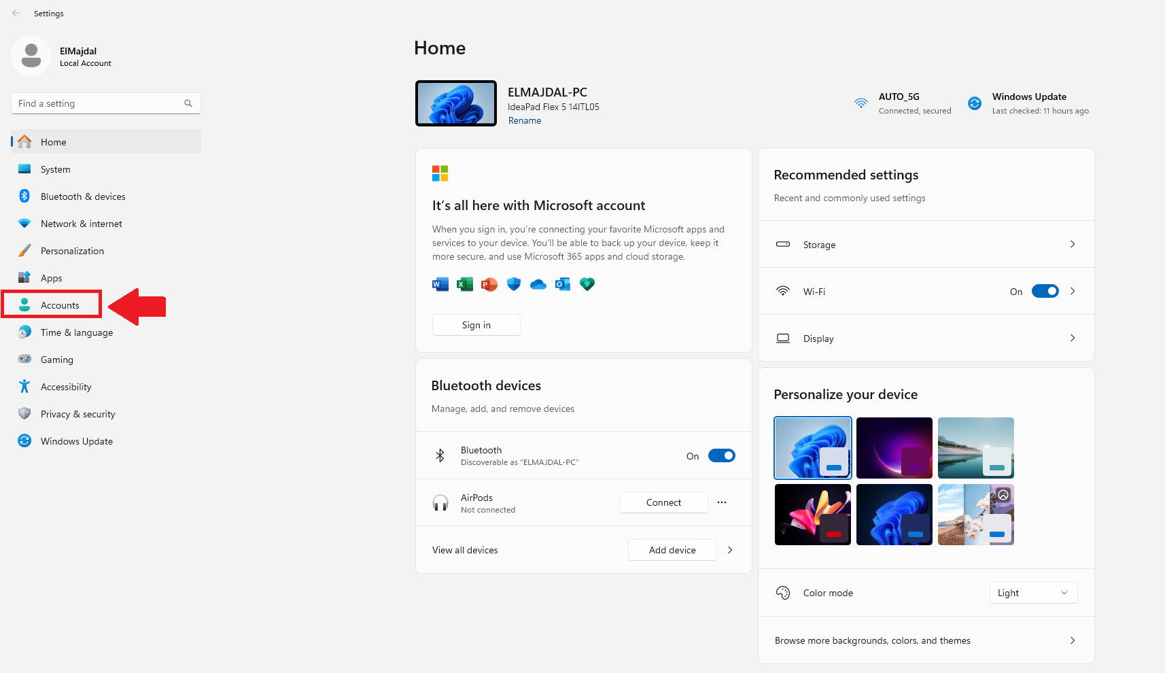Click the Windows Update refresh icon at top
This screenshot has width=1165, height=673.
coord(975,103)
